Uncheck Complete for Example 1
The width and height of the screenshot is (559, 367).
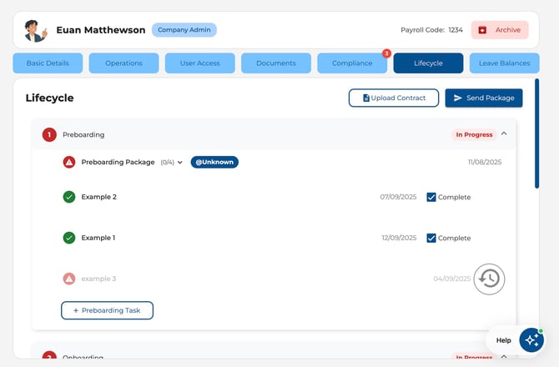point(431,238)
